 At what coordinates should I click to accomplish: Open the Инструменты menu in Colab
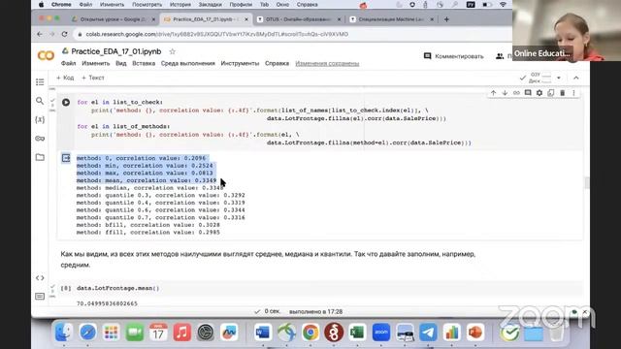(x=240, y=63)
